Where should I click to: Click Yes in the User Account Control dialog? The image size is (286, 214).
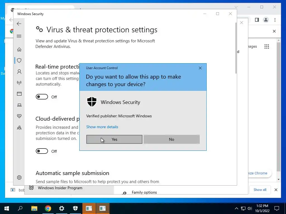pyautogui.click(x=114, y=139)
